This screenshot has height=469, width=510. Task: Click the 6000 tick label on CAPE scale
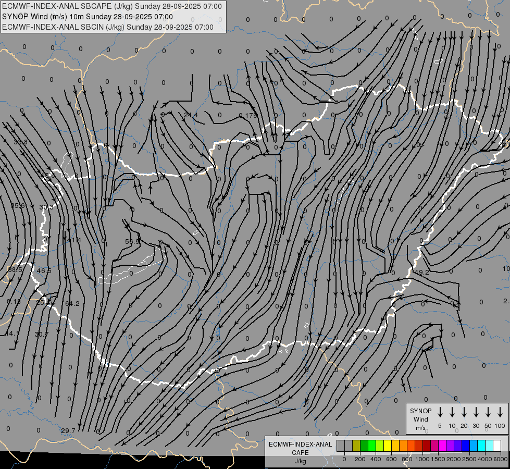pyautogui.click(x=501, y=459)
